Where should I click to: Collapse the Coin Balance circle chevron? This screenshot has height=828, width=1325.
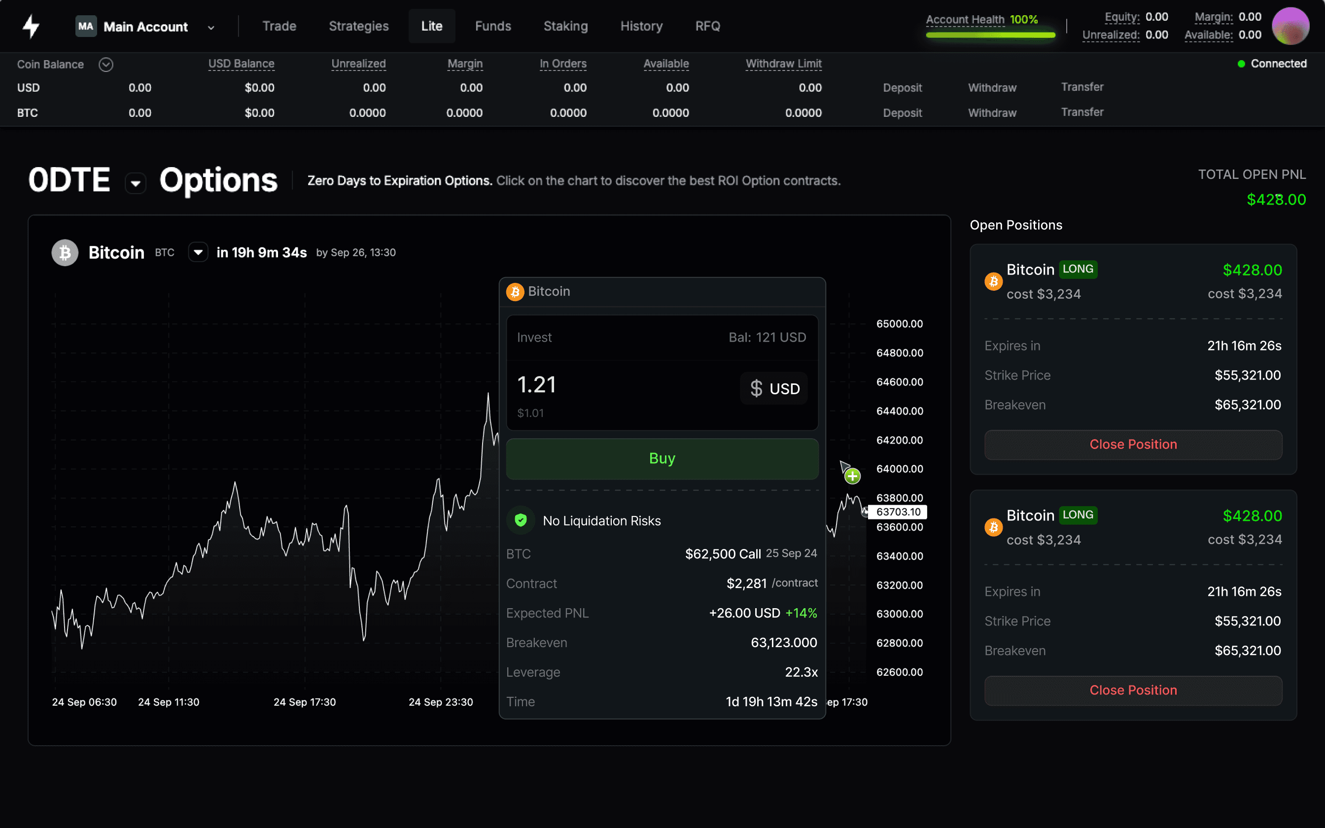point(105,65)
